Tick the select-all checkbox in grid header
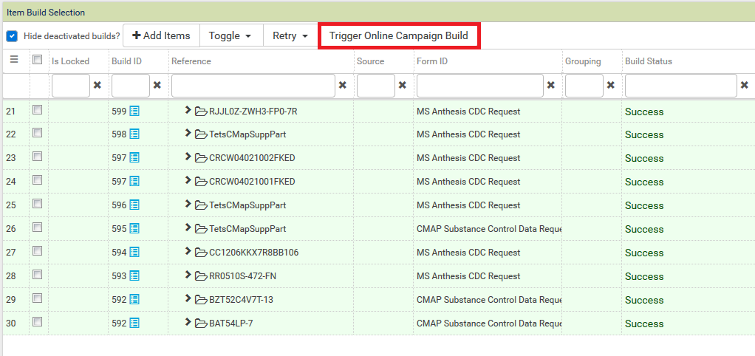The width and height of the screenshot is (755, 356). pyautogui.click(x=37, y=61)
